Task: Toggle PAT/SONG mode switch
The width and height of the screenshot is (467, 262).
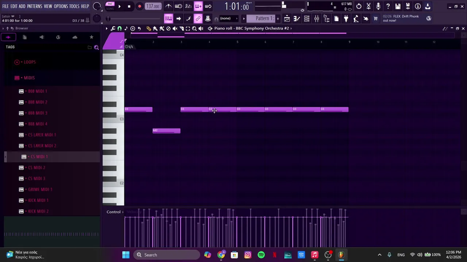Action: click(110, 6)
